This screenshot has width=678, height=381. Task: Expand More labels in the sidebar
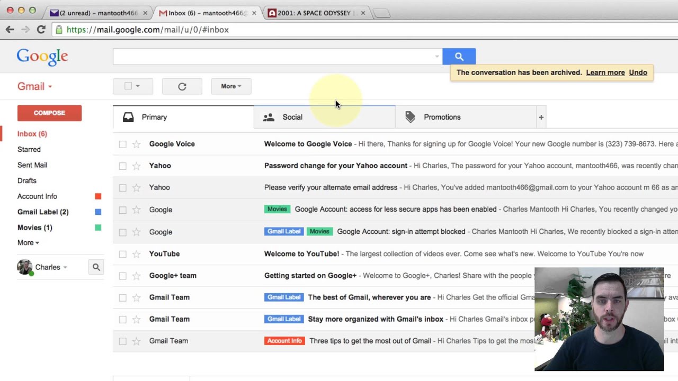coord(28,243)
